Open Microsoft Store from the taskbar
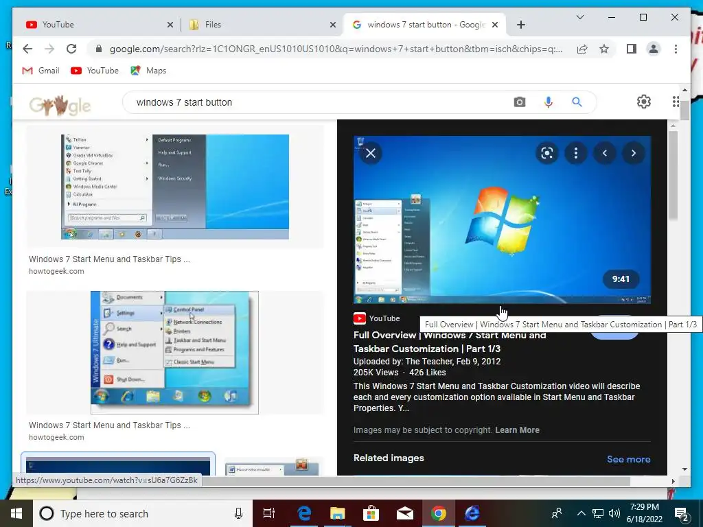 coord(371,513)
